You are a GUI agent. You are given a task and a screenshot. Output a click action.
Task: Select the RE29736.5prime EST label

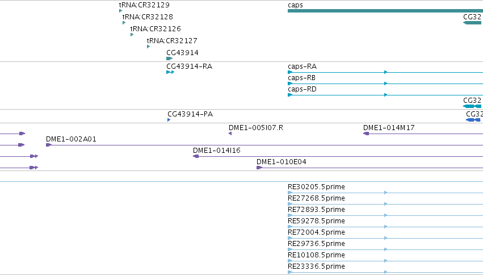316,244
